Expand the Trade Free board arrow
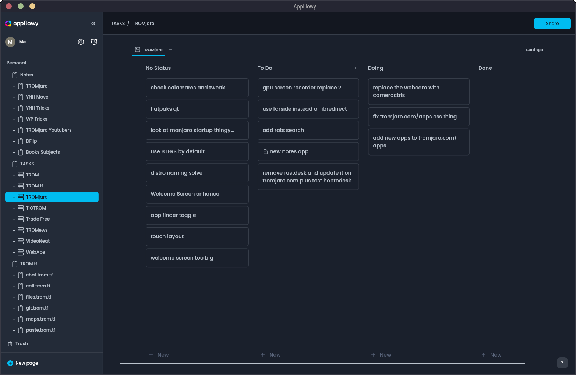 [x=14, y=219]
